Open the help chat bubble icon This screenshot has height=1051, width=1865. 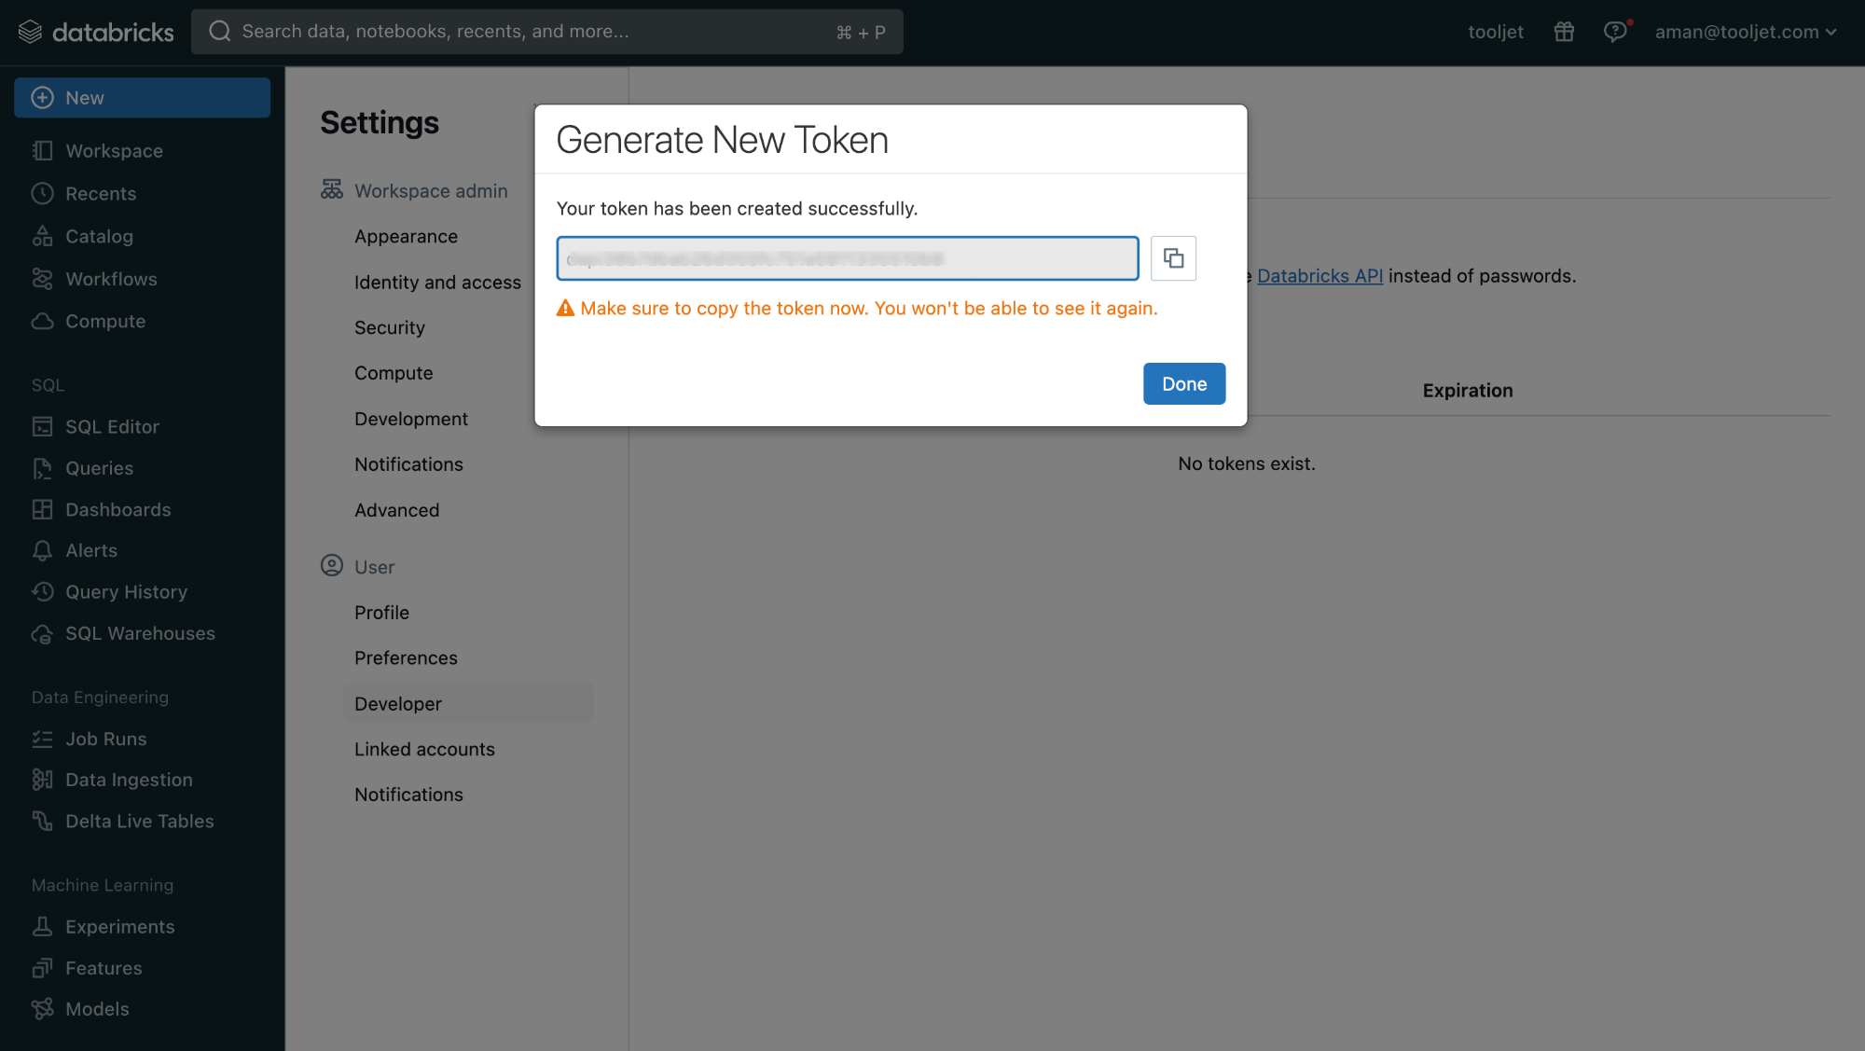1615,32
